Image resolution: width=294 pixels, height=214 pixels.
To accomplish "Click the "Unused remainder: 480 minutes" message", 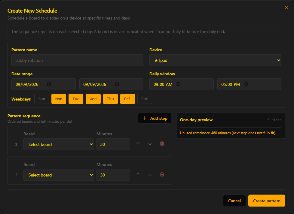I will pos(228,133).
